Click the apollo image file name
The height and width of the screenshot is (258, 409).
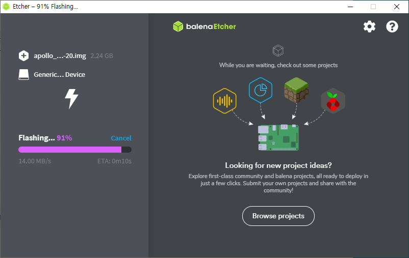pyautogui.click(x=60, y=55)
